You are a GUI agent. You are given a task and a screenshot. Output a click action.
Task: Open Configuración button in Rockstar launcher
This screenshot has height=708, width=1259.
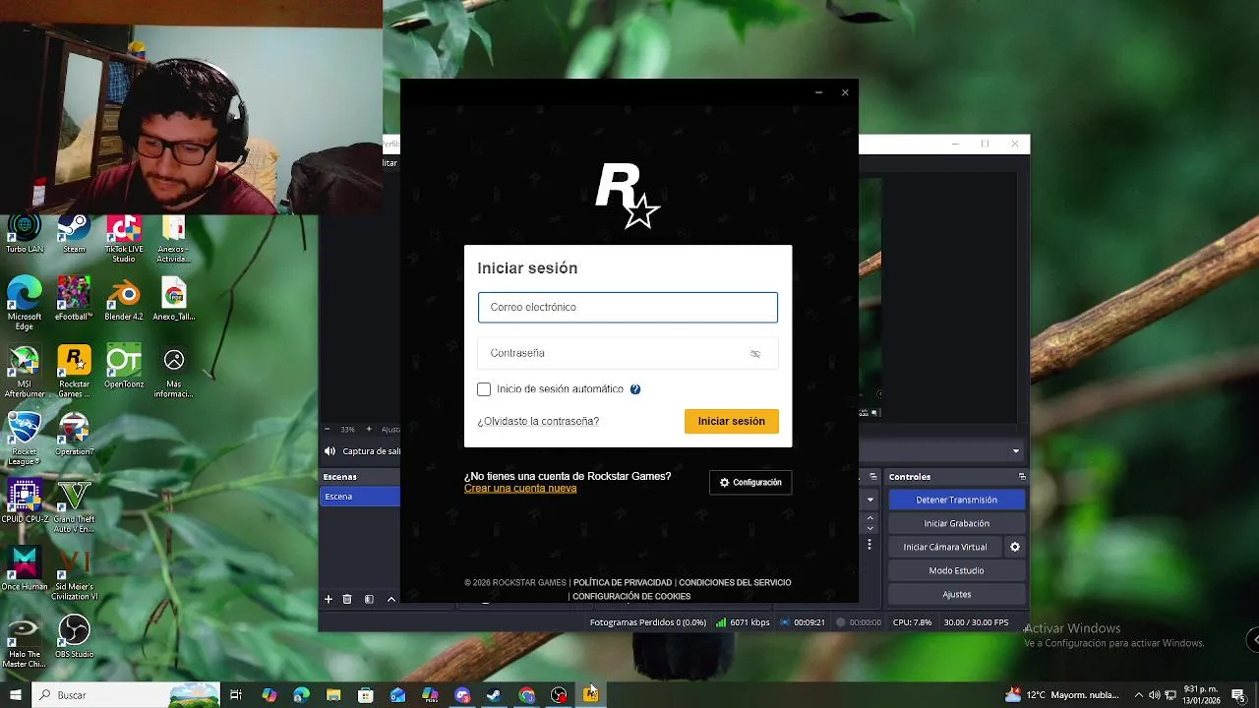[750, 483]
